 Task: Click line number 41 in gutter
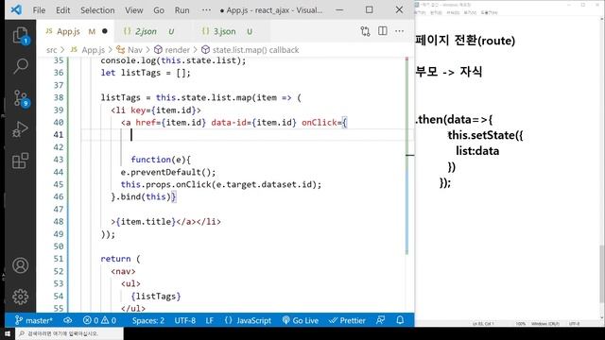(x=59, y=134)
